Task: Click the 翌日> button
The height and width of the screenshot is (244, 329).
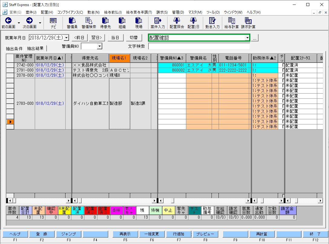Action: 97,38
